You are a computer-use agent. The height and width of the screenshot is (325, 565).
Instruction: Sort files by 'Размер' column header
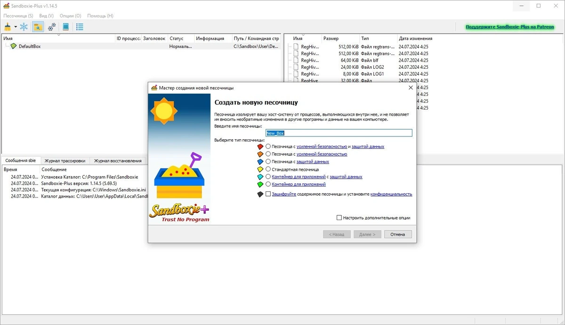(x=340, y=38)
